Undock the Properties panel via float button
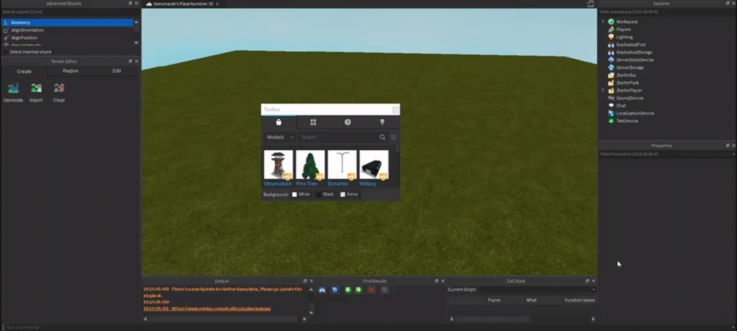 point(727,146)
